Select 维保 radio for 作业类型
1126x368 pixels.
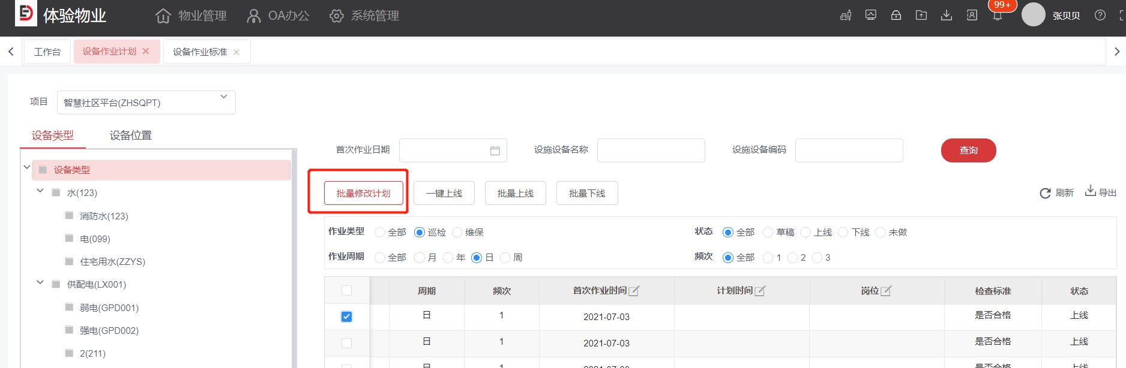pos(457,233)
